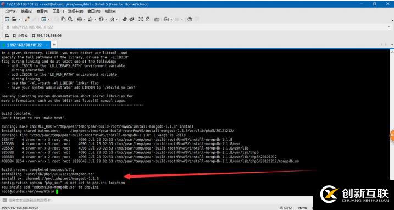Click the globe encoding icon

pyautogui.click(x=101, y=19)
